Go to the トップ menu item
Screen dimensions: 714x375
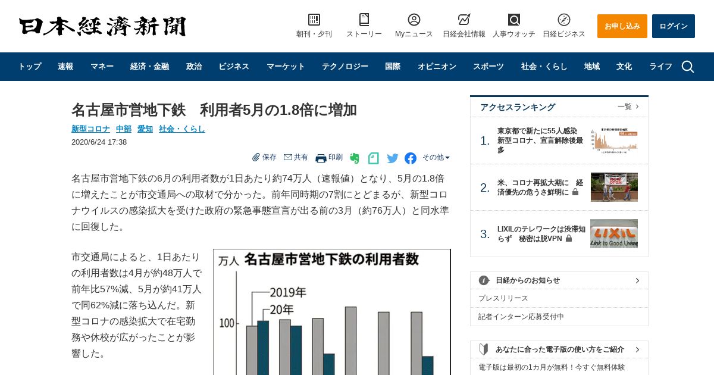(29, 67)
